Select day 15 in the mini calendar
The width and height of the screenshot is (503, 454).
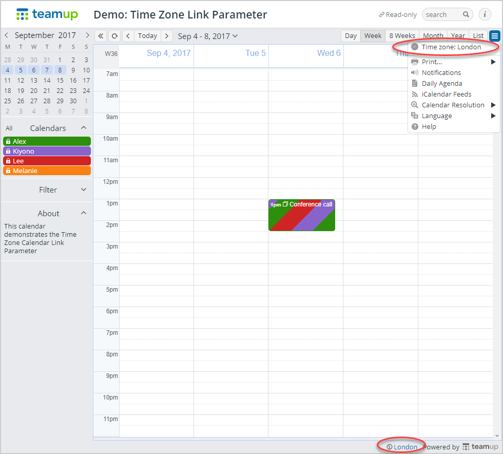tap(60, 80)
